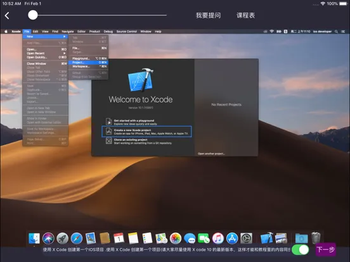Open the Debug menu

point(108,32)
